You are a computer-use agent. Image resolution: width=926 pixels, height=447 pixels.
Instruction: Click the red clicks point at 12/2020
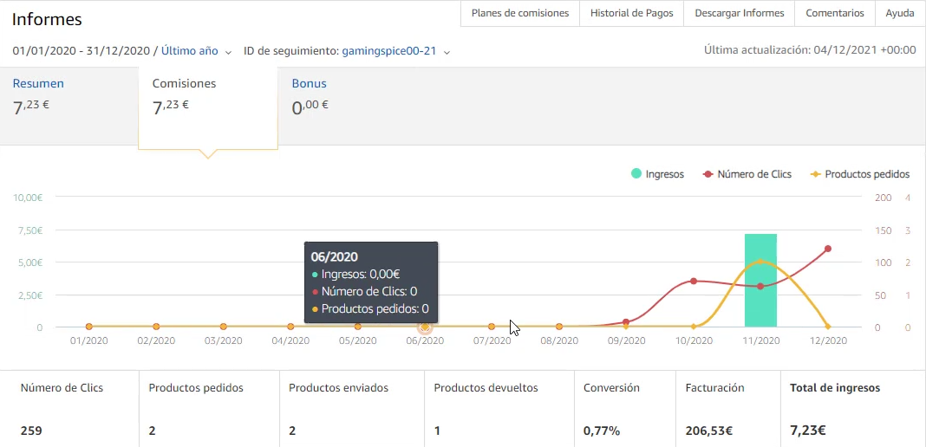click(x=828, y=249)
